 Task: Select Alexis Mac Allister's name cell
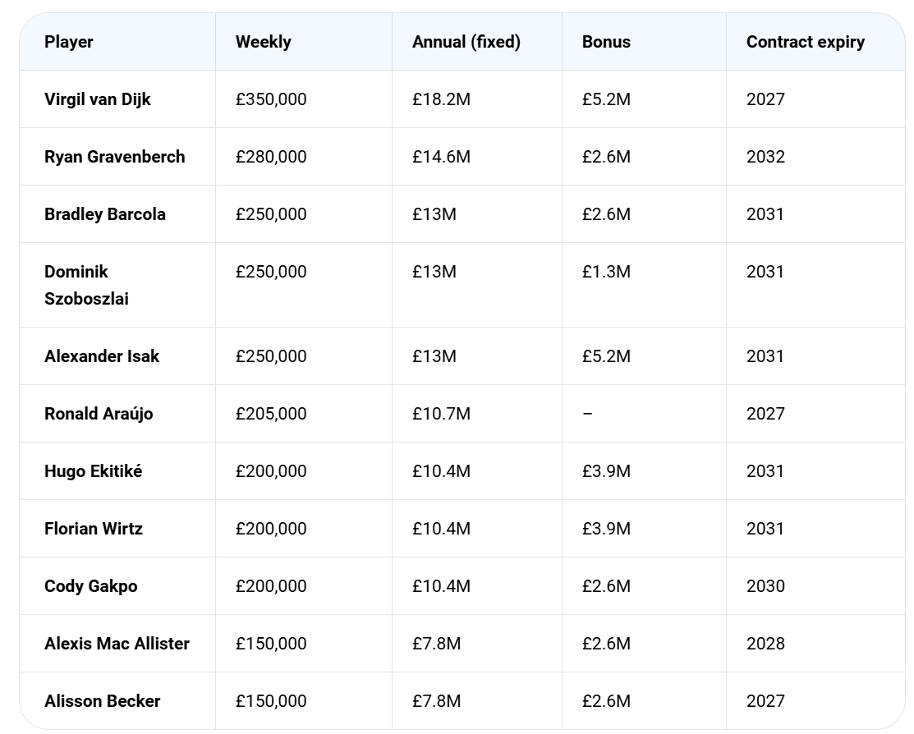[x=117, y=644]
